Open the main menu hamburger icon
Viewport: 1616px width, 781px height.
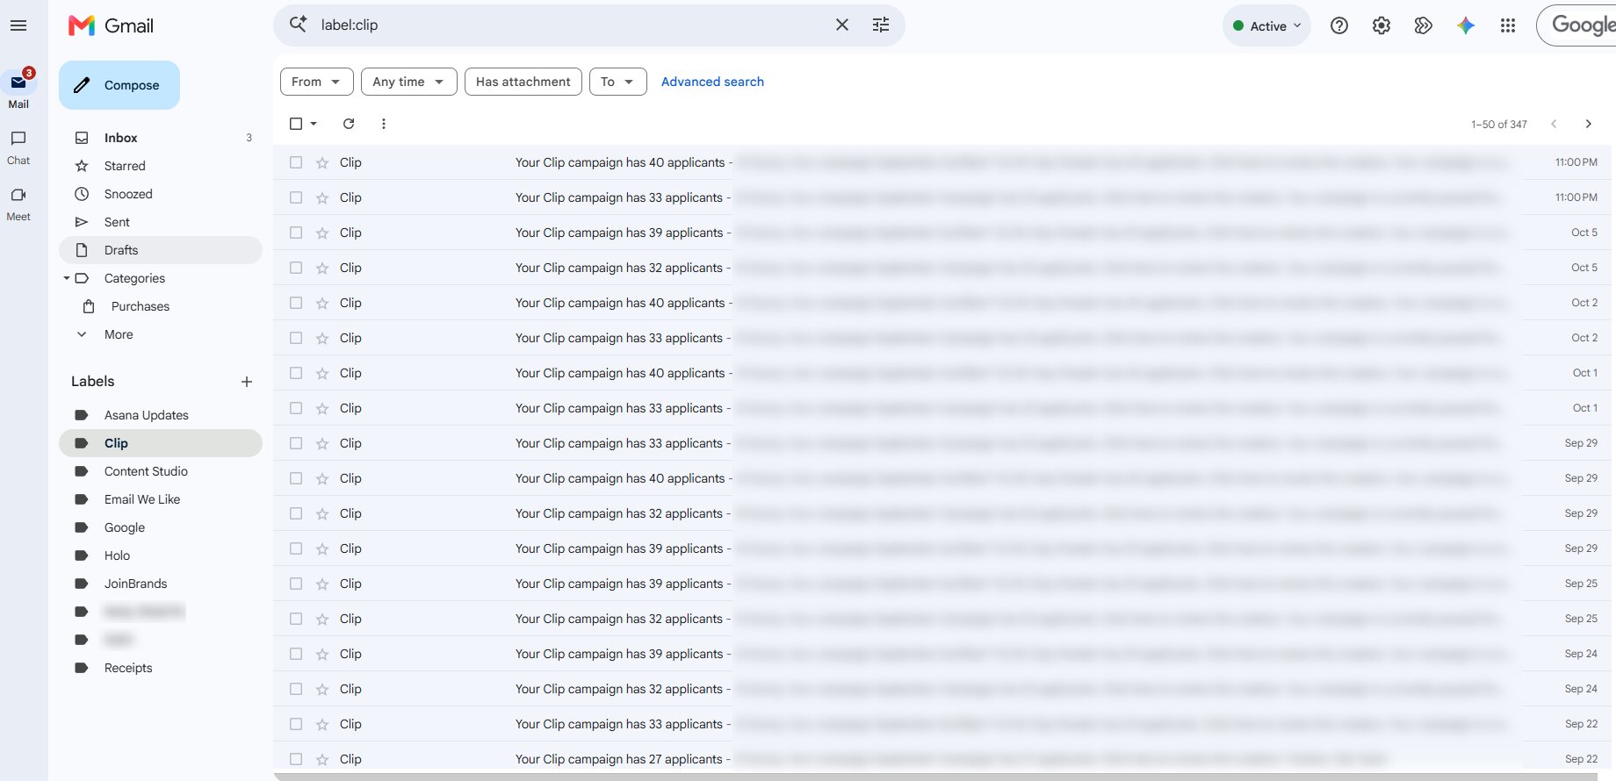click(18, 25)
